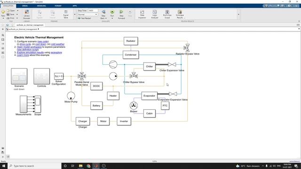Select the Controls subsystem block

pos(41,76)
